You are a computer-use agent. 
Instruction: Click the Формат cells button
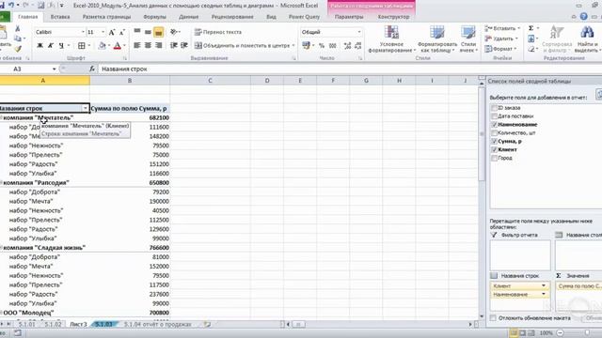coord(499,49)
